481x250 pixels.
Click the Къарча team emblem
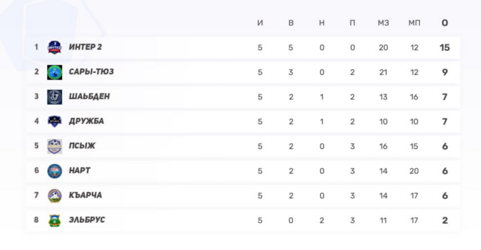point(54,195)
